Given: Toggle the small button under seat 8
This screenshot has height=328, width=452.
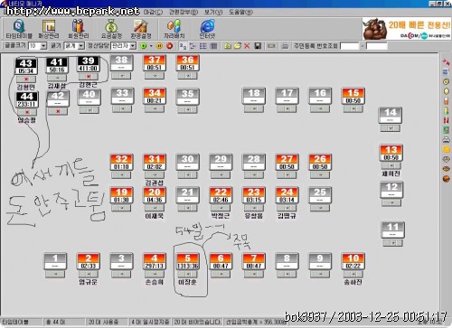Looking at the screenshot, I should [287, 274].
